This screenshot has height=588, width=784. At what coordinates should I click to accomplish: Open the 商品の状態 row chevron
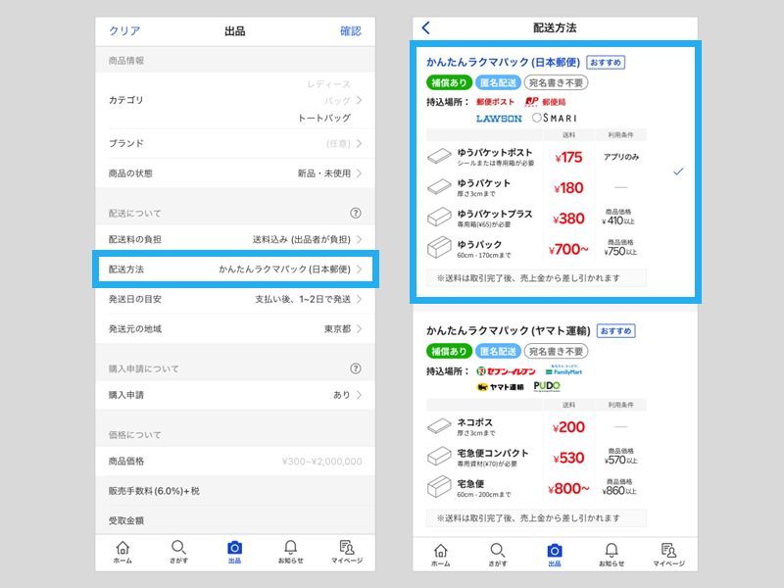pos(359,173)
